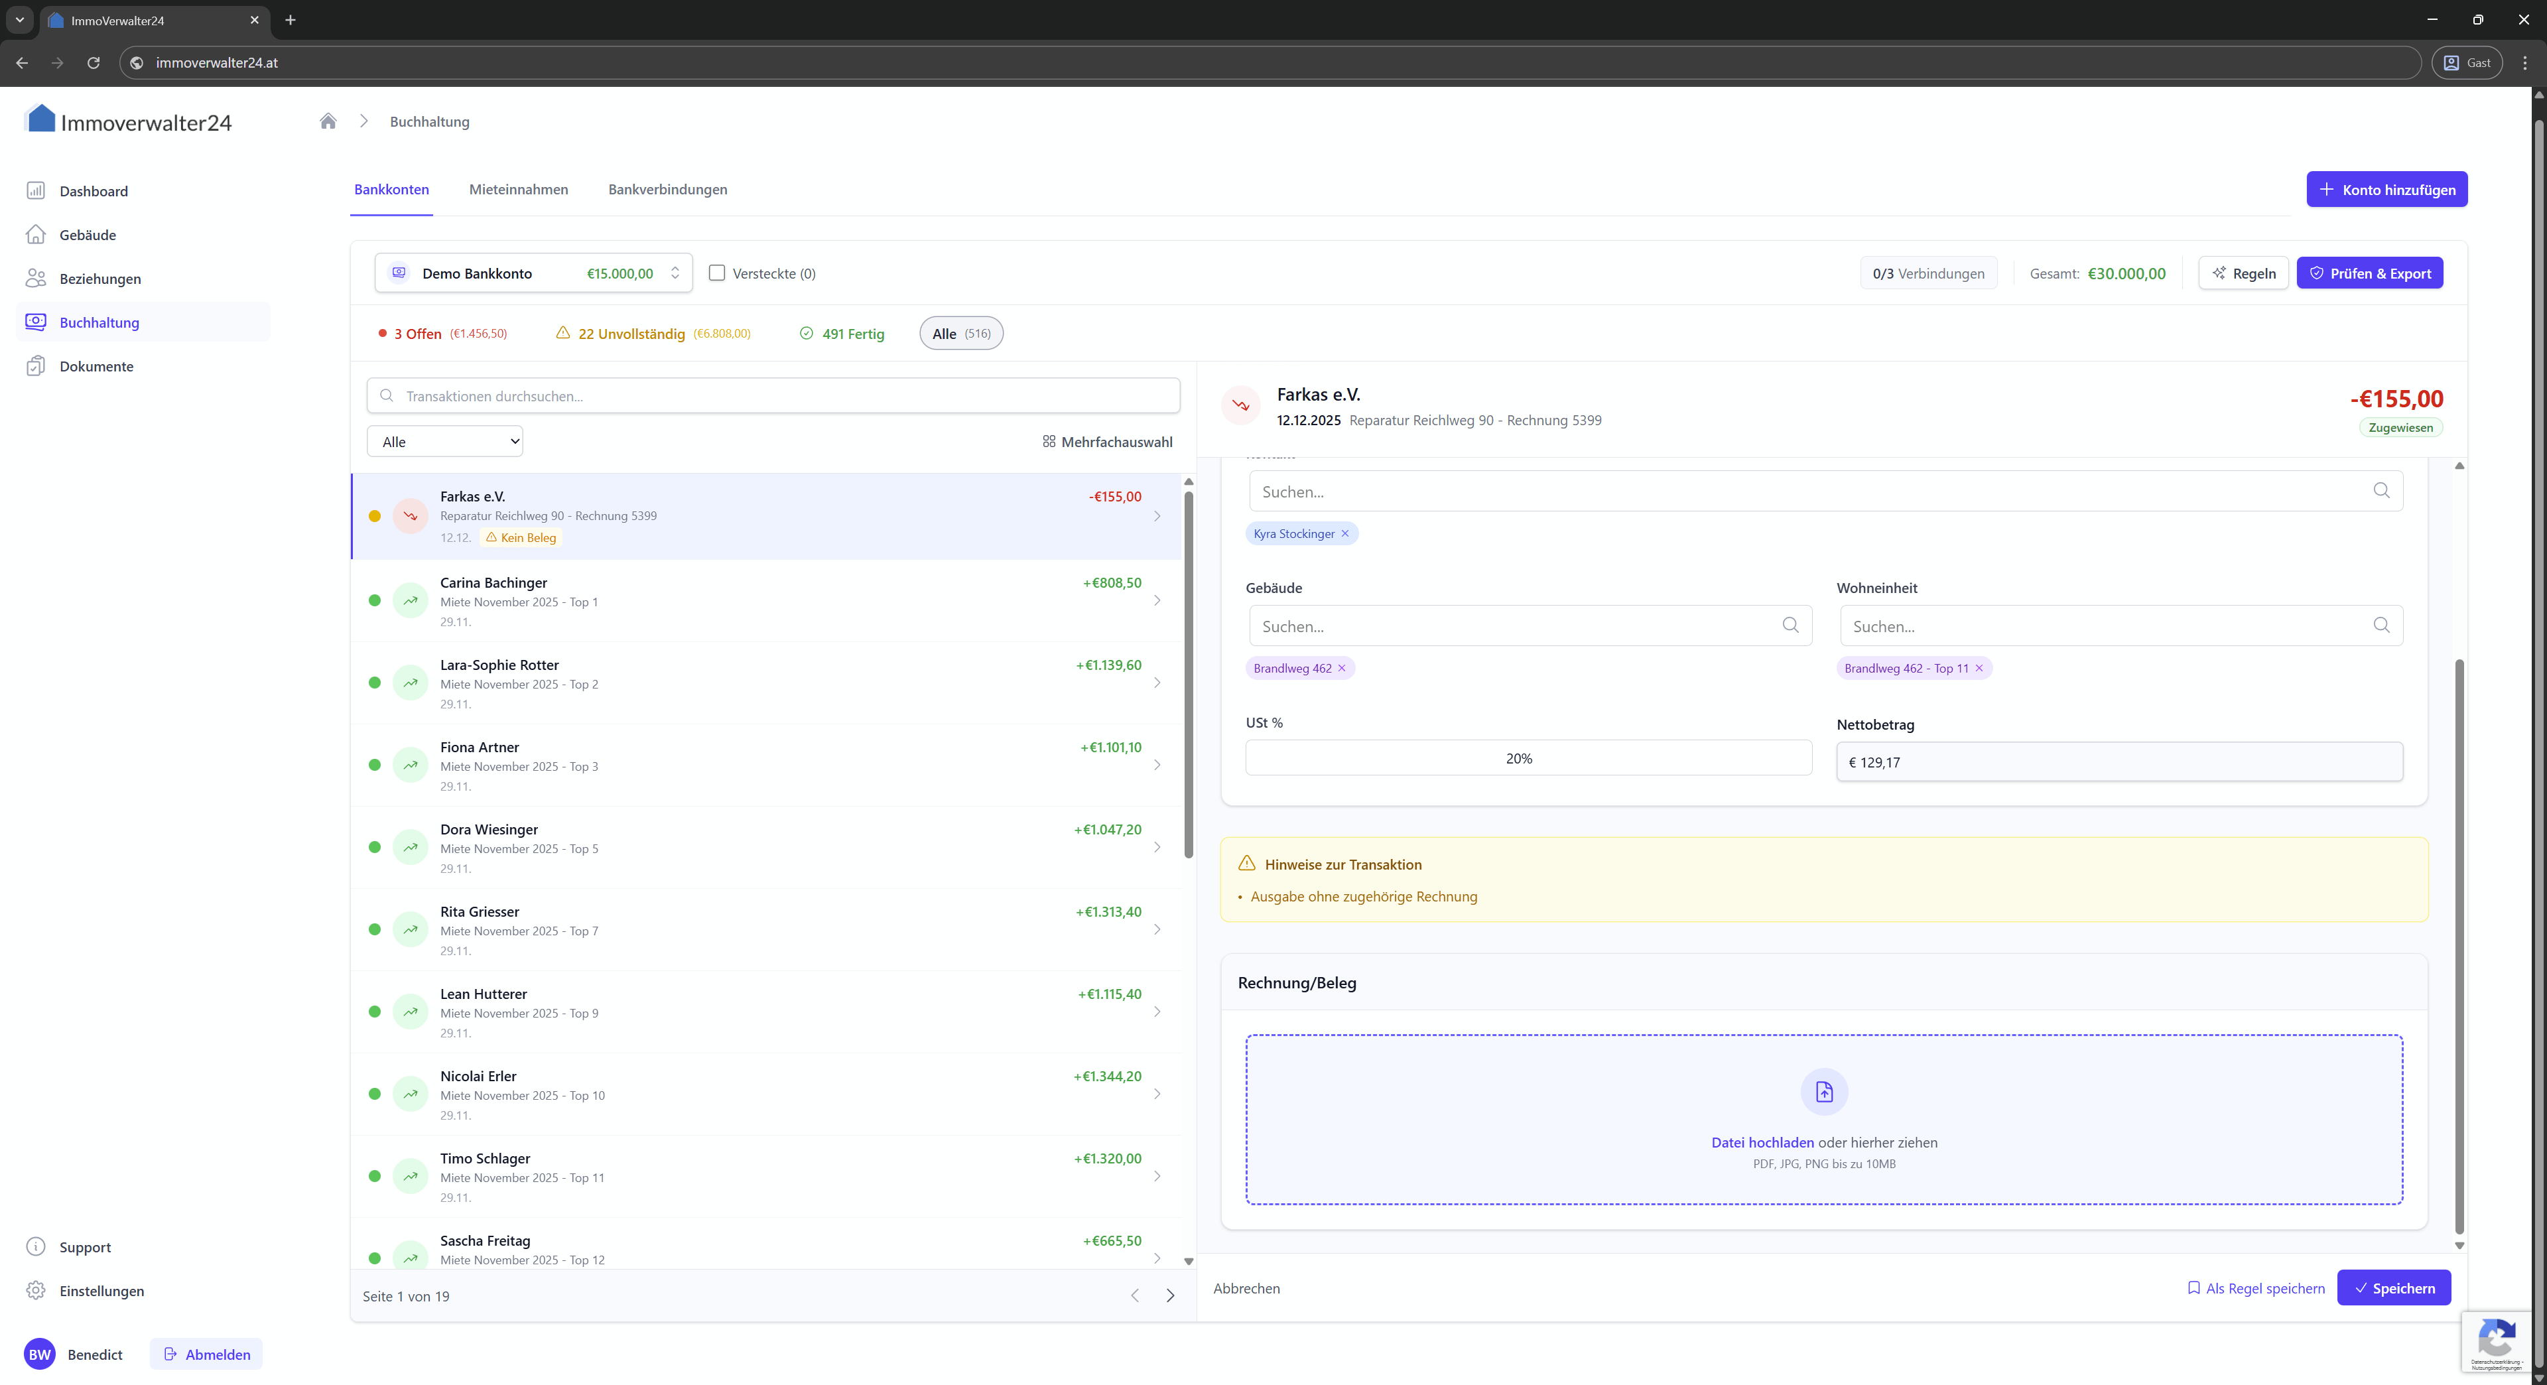Click the Speichern button
2547x1385 pixels.
click(x=2392, y=1288)
